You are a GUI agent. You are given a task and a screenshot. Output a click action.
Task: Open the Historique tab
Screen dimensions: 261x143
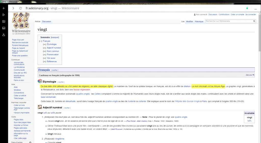[199, 22]
